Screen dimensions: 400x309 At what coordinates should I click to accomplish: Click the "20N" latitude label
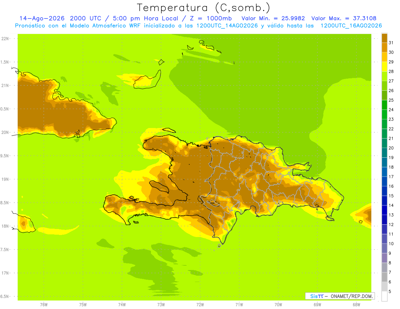coord(5,132)
